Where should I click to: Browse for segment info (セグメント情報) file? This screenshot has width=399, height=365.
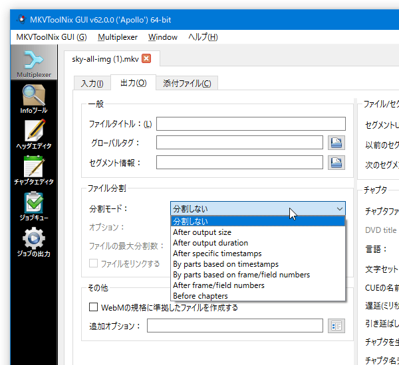point(336,163)
